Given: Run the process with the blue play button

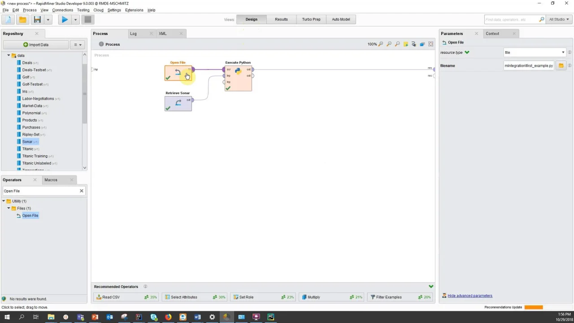Looking at the screenshot, I should click(x=65, y=19).
